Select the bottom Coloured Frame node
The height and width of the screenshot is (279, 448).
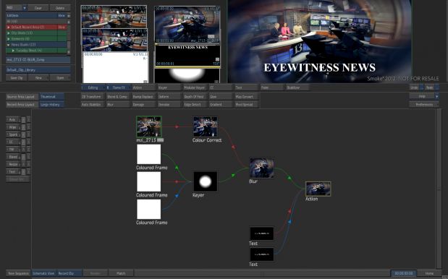(x=148, y=209)
